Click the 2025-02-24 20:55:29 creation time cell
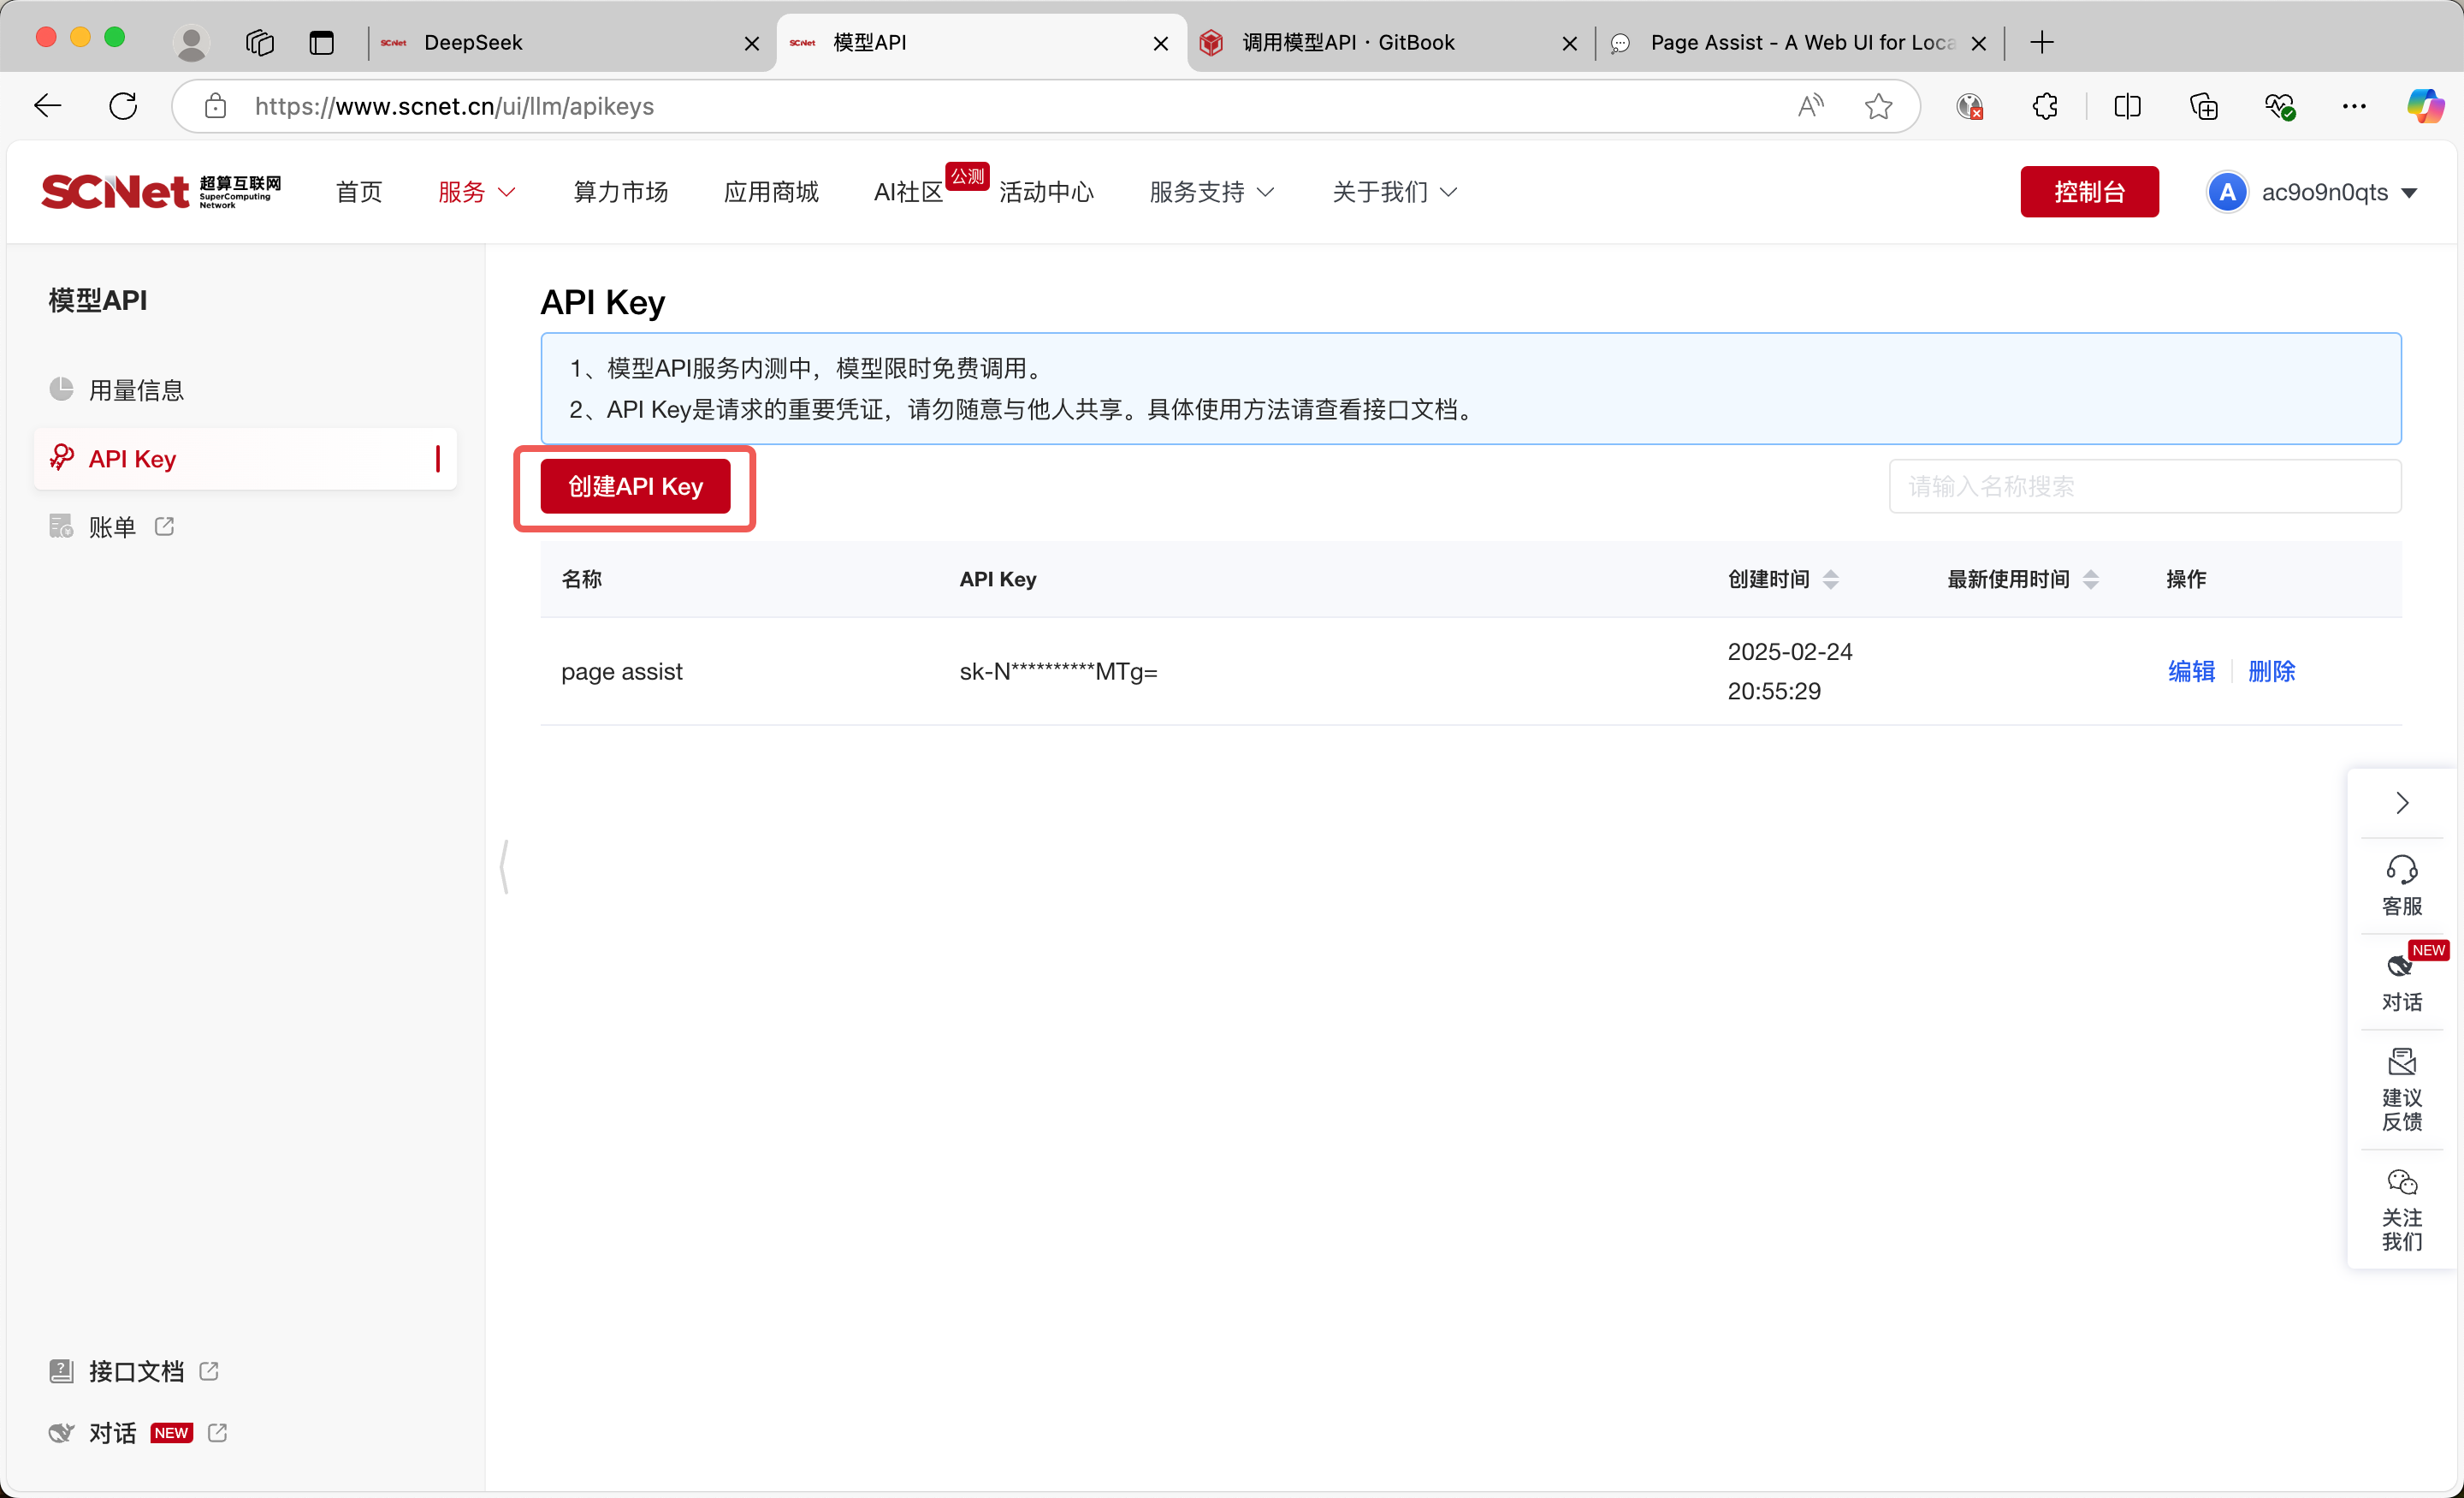The height and width of the screenshot is (1498, 2464). 1790,671
